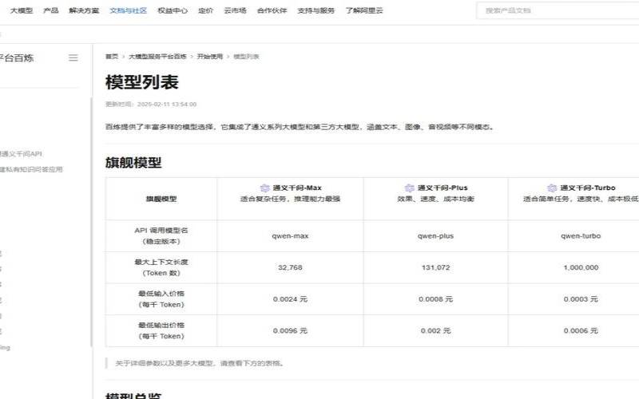The image size is (639, 399).
Task: Click the Qwen-Turbo model logo icon
Action: (x=552, y=188)
